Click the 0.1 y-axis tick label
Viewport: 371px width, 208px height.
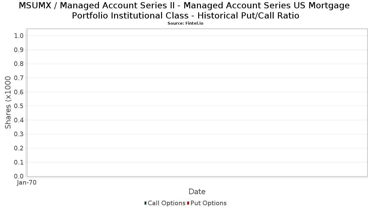pos(19,162)
